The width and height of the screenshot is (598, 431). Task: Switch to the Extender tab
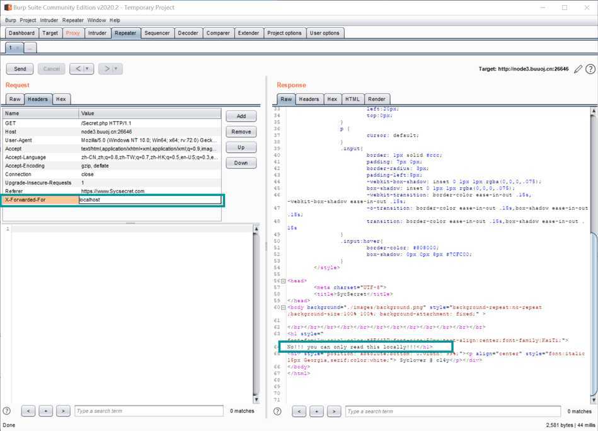[x=249, y=33]
